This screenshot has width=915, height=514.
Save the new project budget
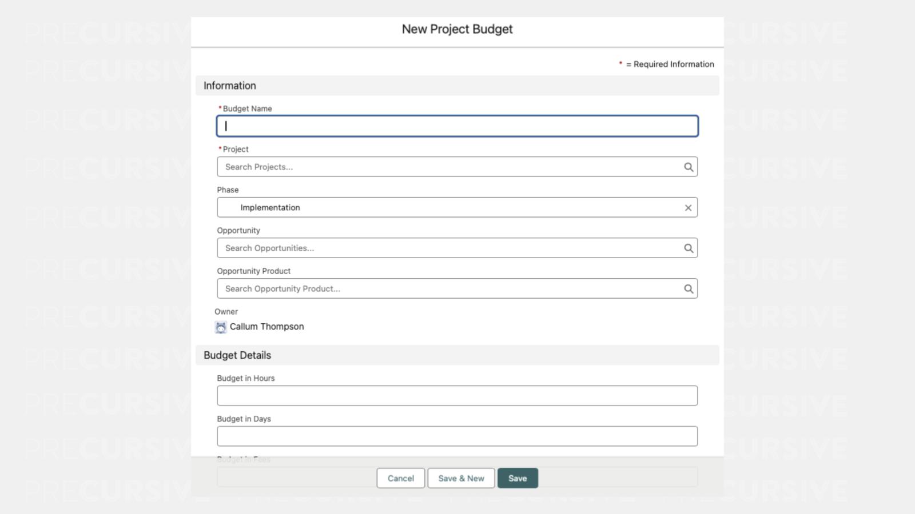517,479
